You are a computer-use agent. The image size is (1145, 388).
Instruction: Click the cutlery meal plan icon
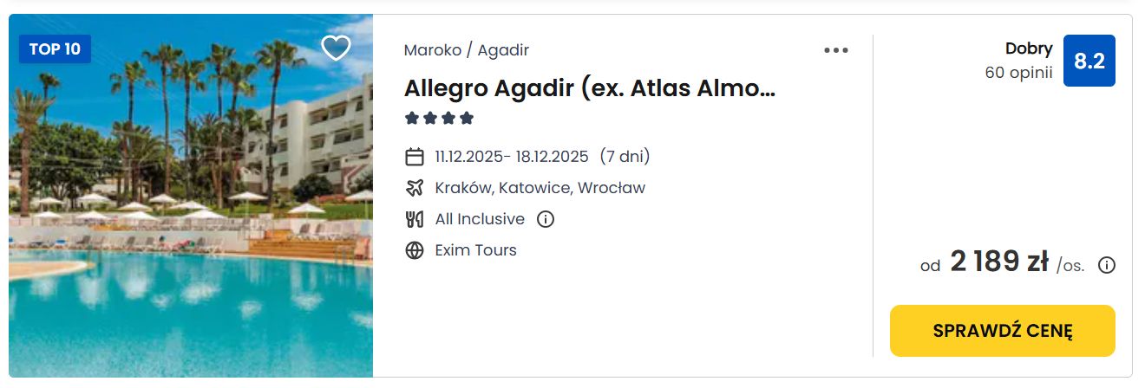point(415,219)
